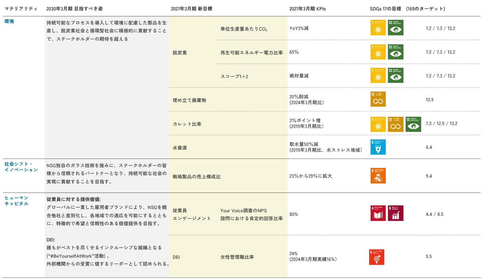Select the SDG 13 icon in the 再生可能エネルギー電力比率 row

point(396,52)
